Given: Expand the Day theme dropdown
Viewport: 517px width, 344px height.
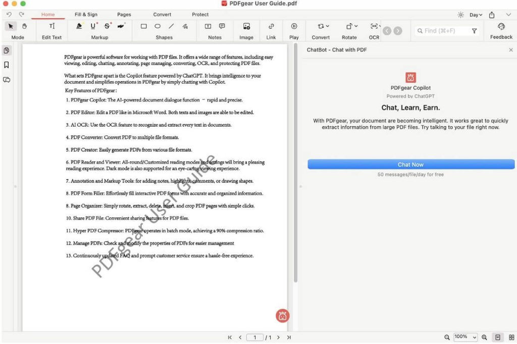Looking at the screenshot, I should pyautogui.click(x=476, y=15).
